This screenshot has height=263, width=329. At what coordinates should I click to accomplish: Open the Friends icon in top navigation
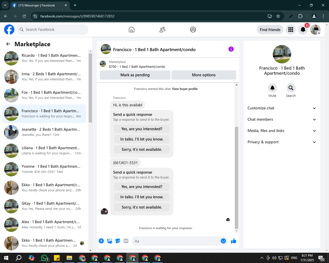pos(162,30)
